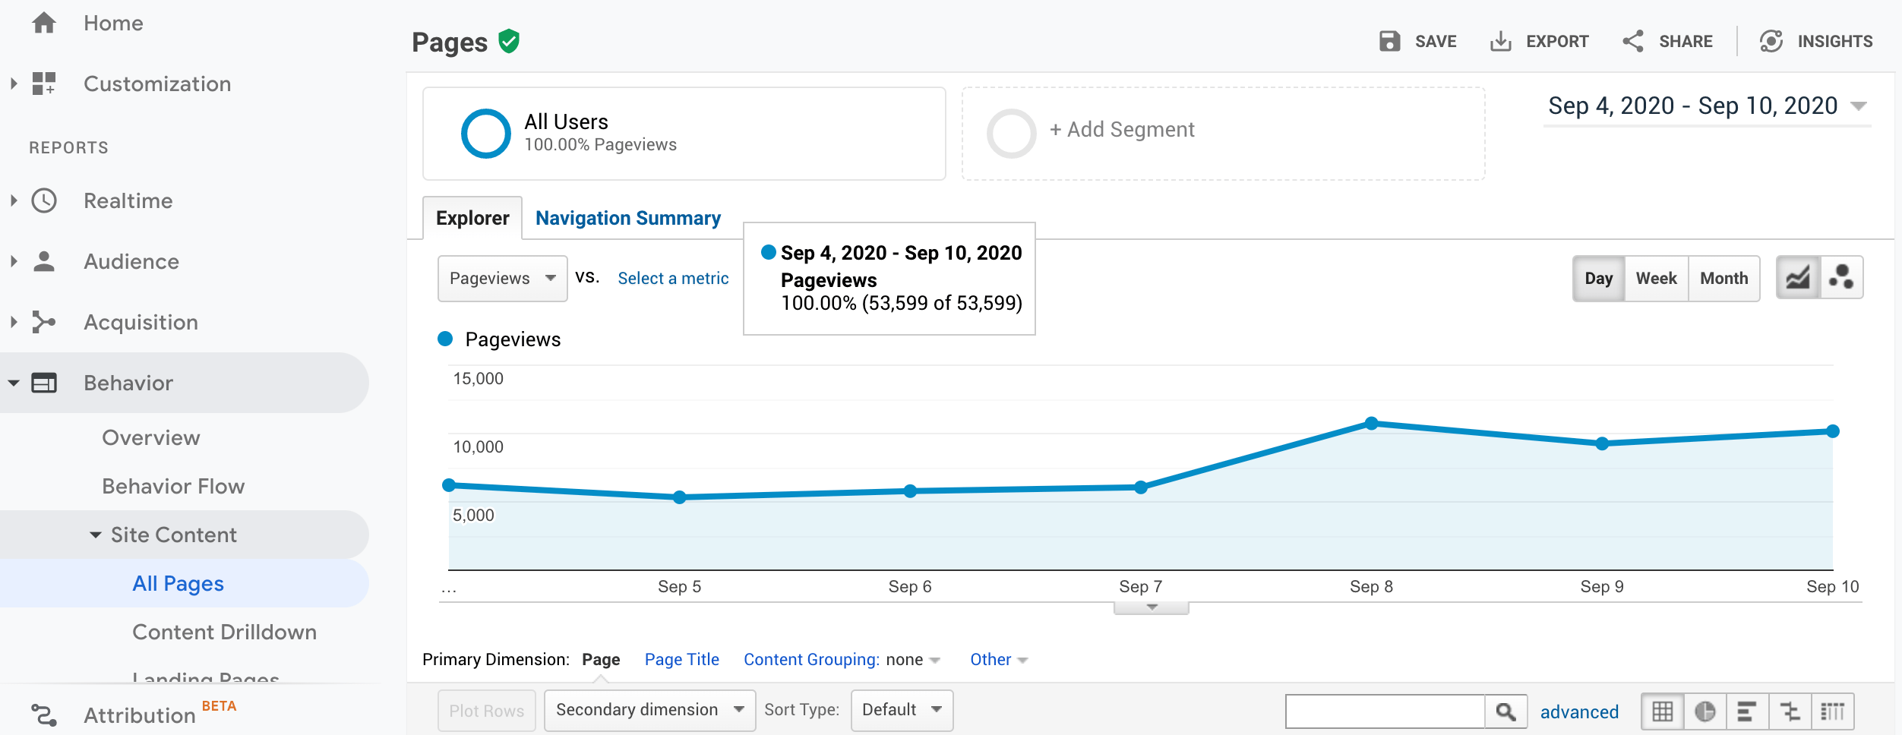Image resolution: width=1902 pixels, height=735 pixels.
Task: Click the Sep 6 data point
Action: point(910,491)
